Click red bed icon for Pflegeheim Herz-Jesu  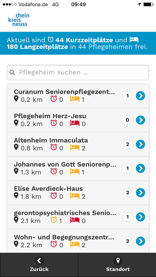coord(75,123)
